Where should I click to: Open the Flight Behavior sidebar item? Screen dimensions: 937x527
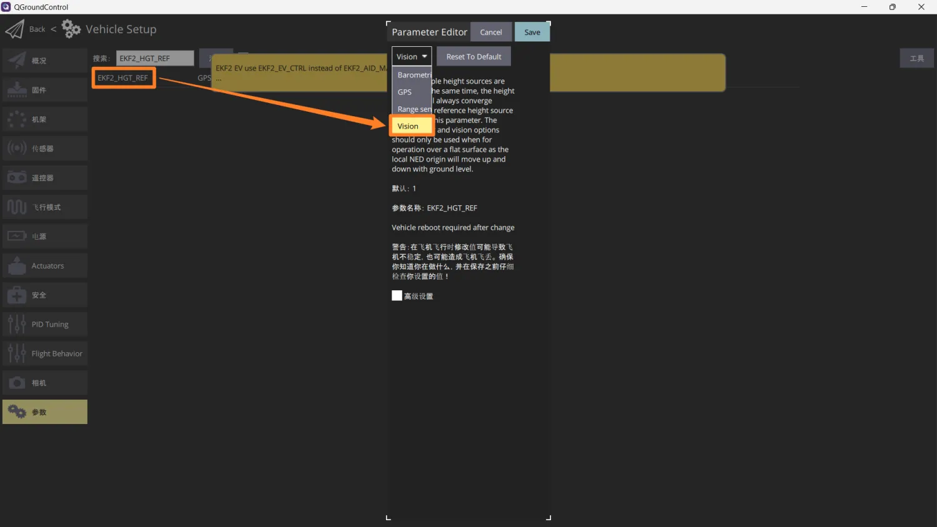coord(45,354)
